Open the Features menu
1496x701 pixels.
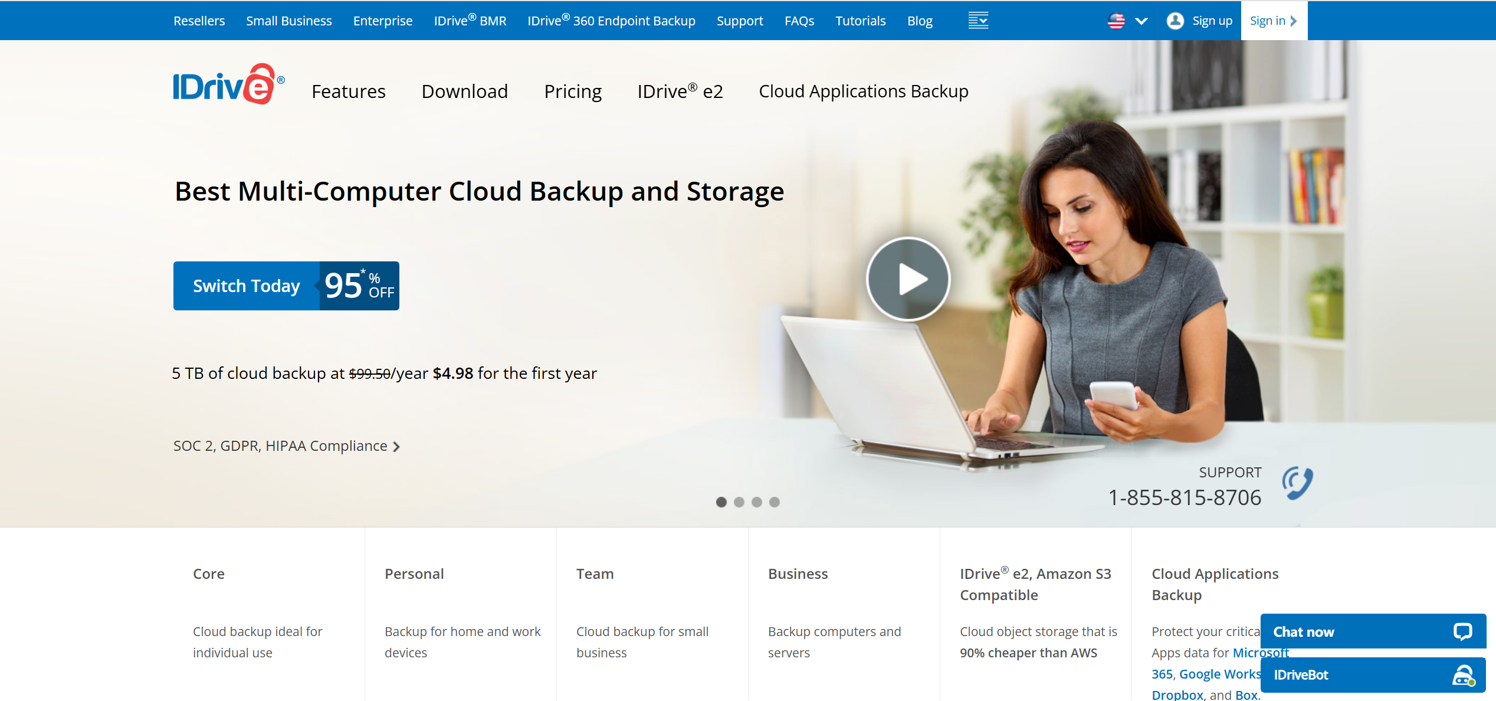coord(349,91)
